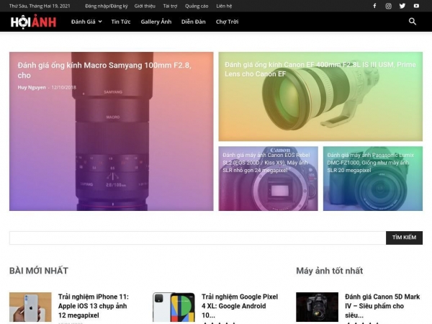
Task: Focus the search text input field
Action: pyautogui.click(x=197, y=238)
